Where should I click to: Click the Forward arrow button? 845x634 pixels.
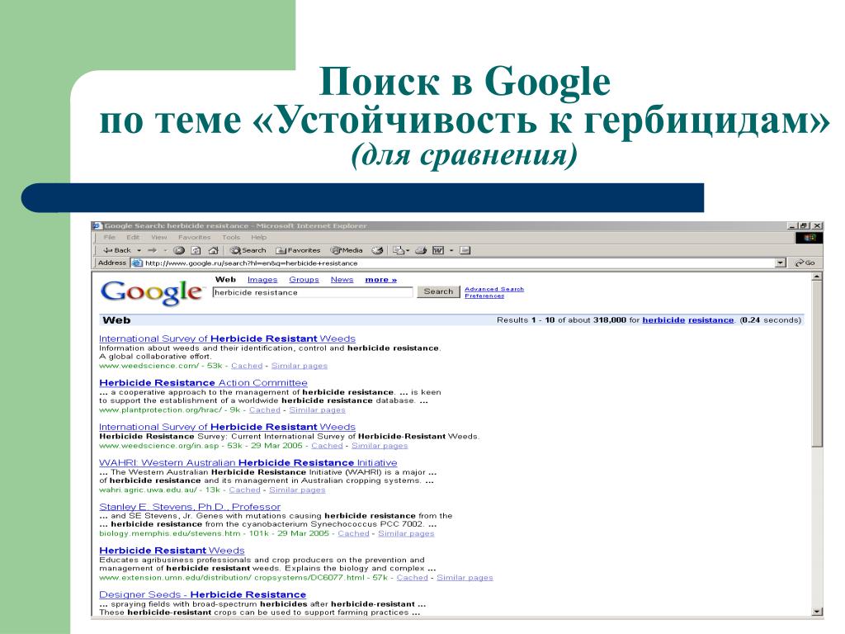153,250
